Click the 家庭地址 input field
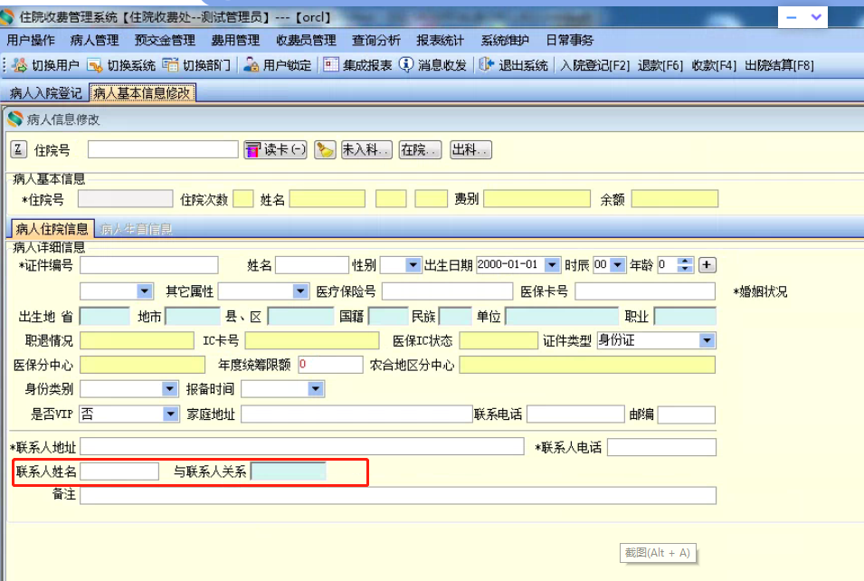Screen dimensions: 864x581 click(x=356, y=414)
